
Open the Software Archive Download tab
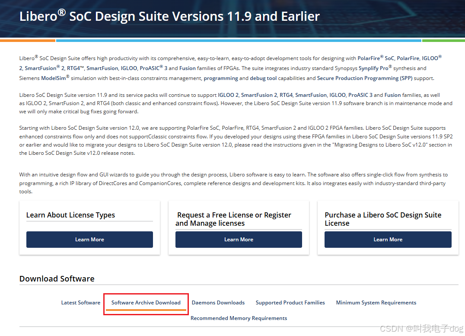click(146, 302)
